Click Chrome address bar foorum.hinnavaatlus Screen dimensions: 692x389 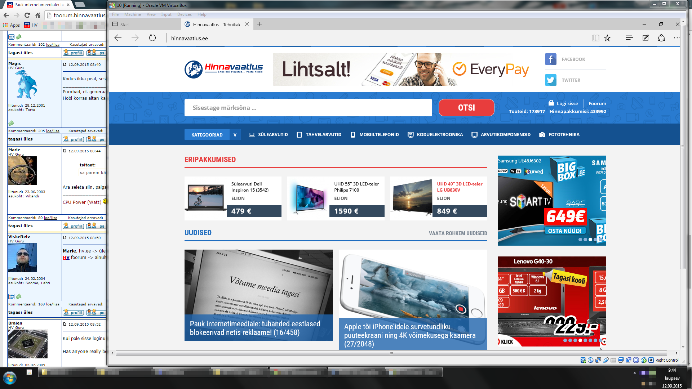(x=76, y=15)
